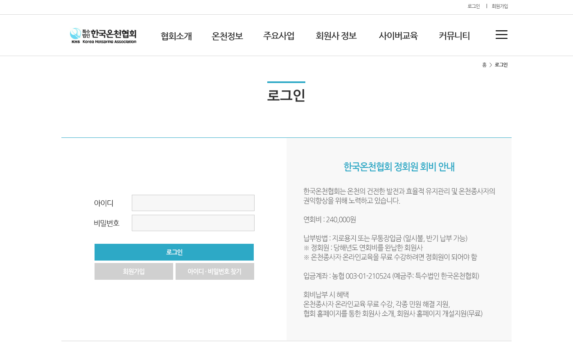Open the 협회소개 menu
The width and height of the screenshot is (573, 353).
click(176, 36)
